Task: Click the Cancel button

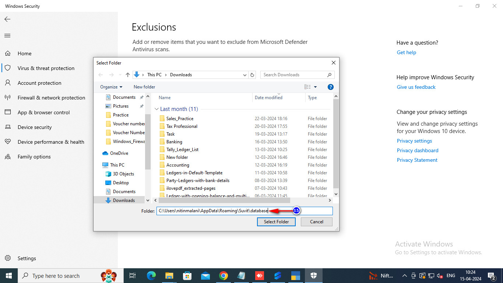Action: (x=317, y=222)
